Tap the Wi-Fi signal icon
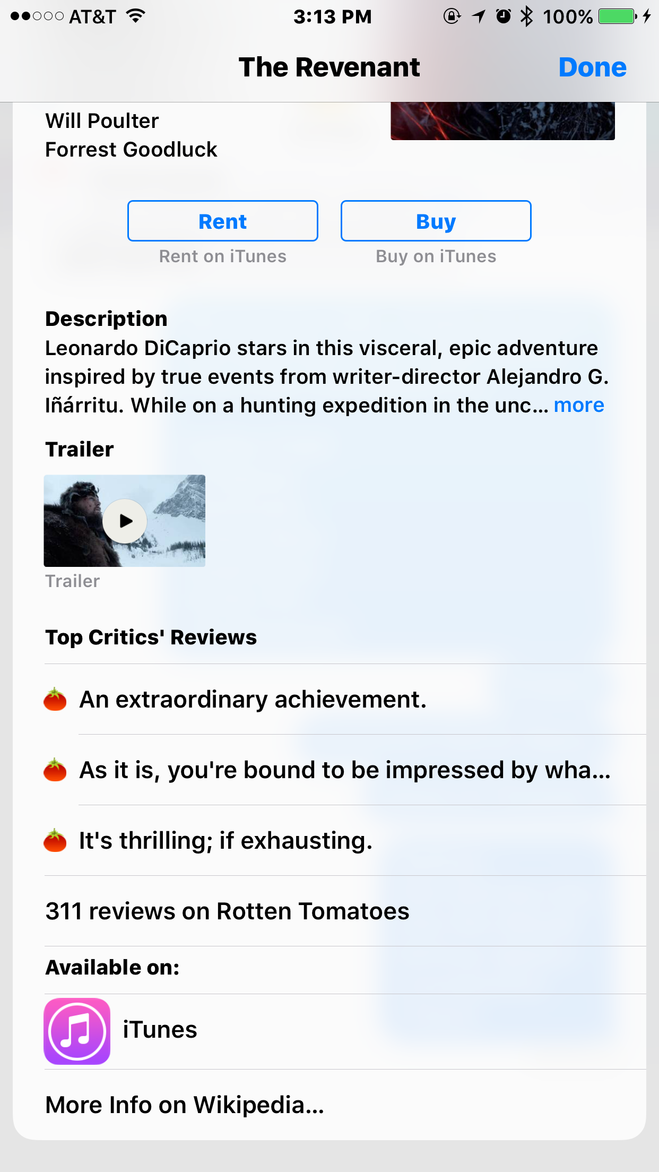This screenshot has width=659, height=1172. pyautogui.click(x=136, y=16)
